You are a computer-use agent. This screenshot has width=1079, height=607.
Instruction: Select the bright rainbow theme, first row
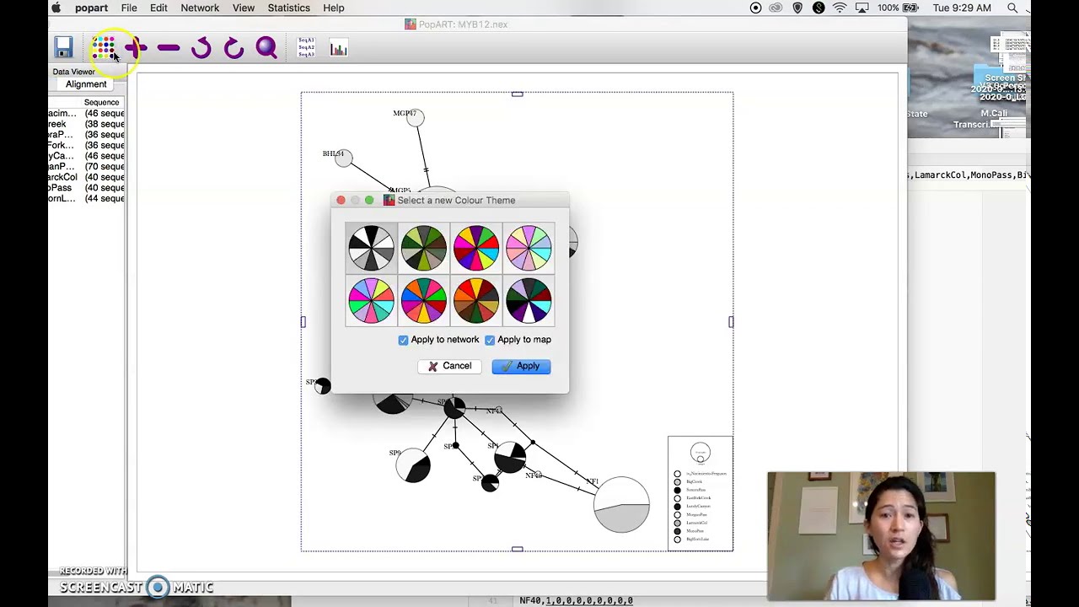point(476,248)
